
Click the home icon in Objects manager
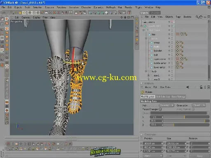point(201,17)
